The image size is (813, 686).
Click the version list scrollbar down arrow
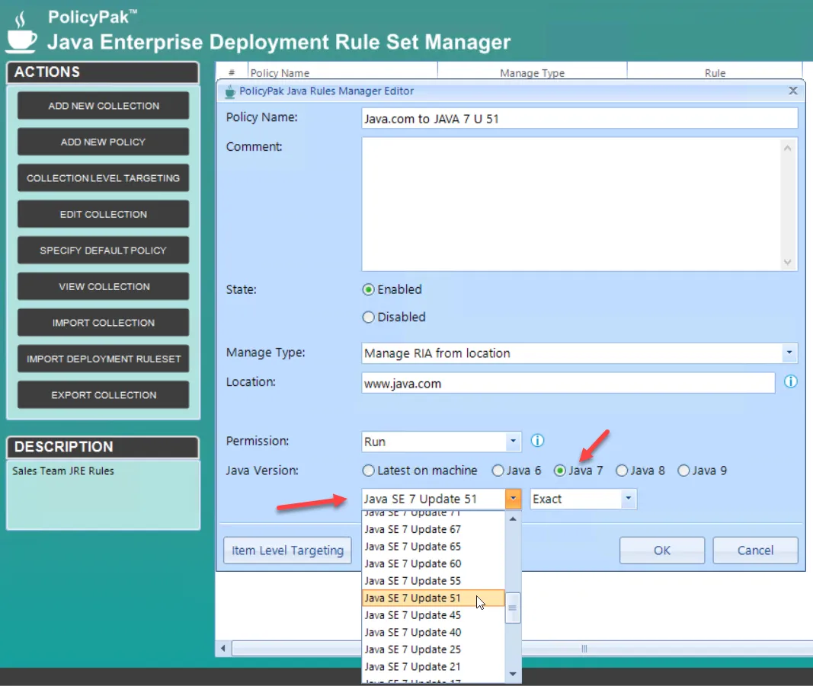[513, 674]
